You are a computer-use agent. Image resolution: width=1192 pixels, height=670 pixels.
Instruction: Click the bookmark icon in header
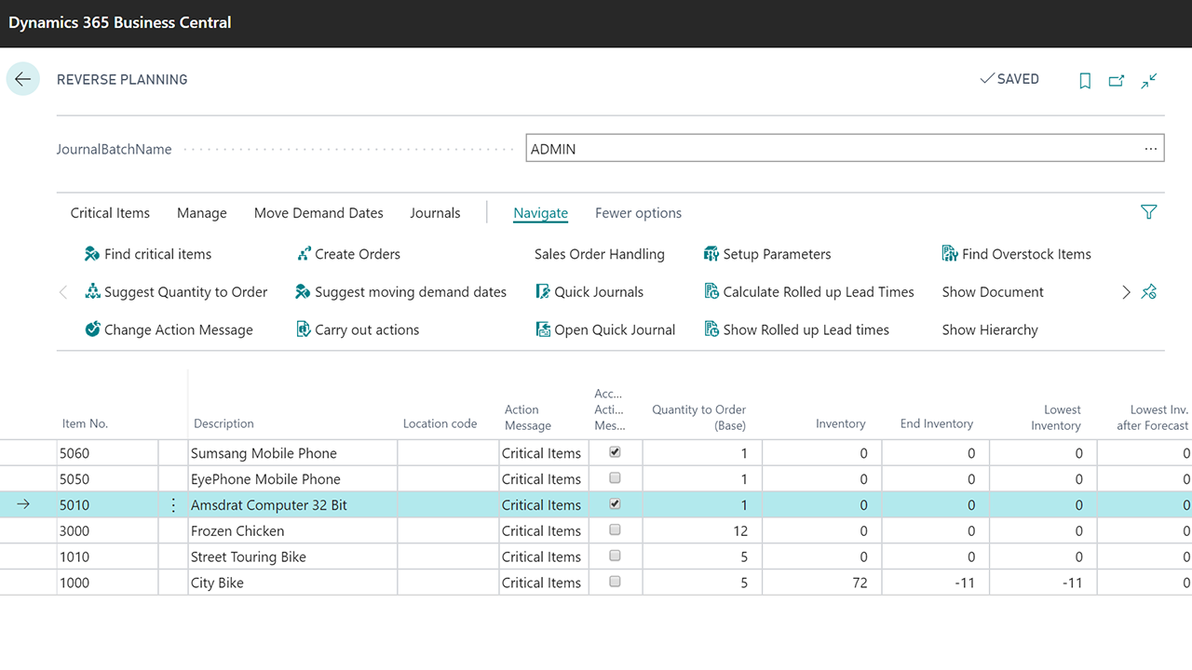coord(1085,81)
